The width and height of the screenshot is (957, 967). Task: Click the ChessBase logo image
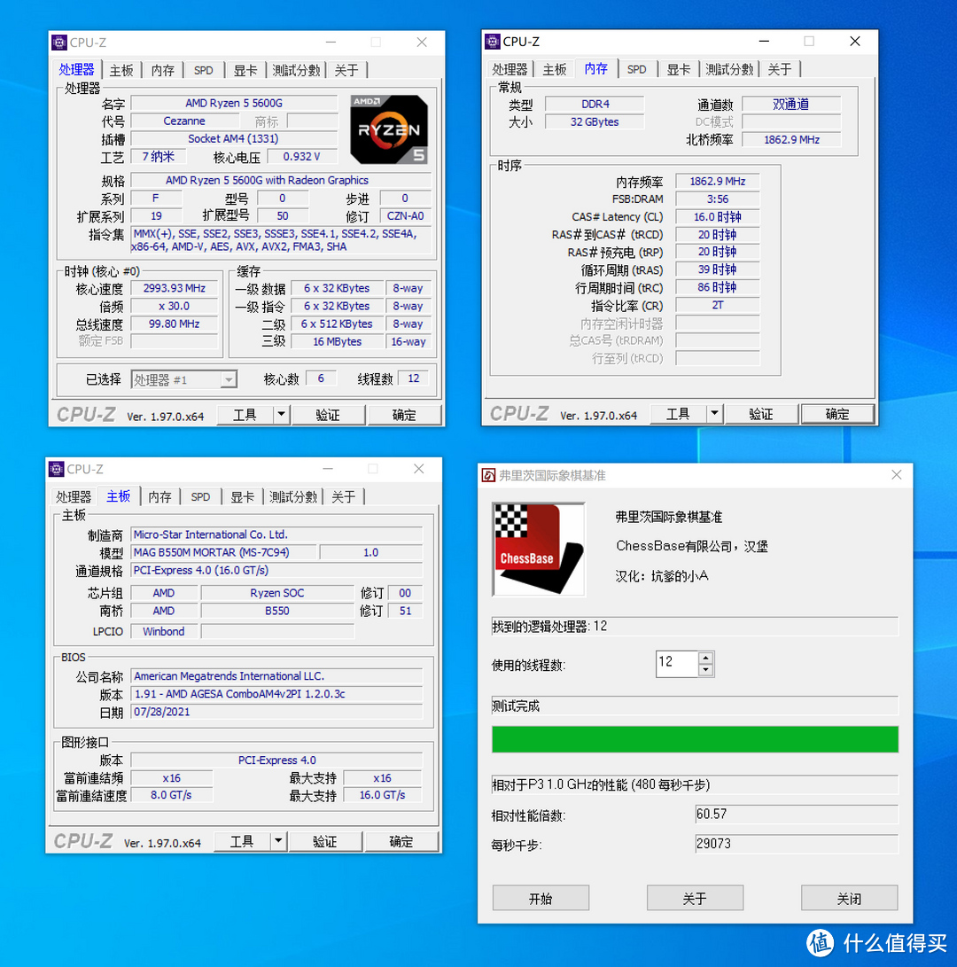click(539, 549)
